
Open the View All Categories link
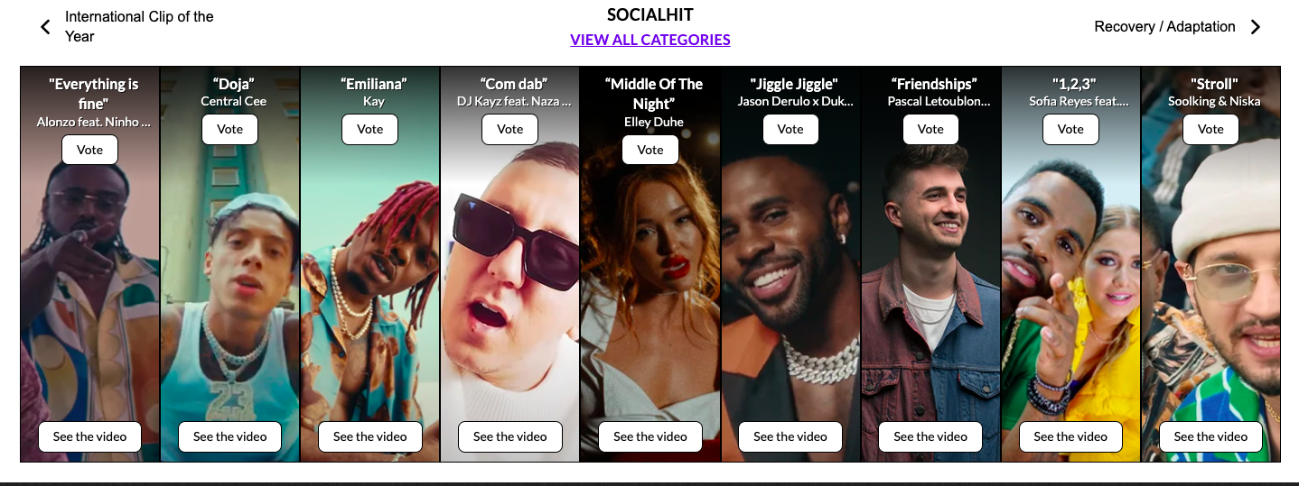(650, 40)
